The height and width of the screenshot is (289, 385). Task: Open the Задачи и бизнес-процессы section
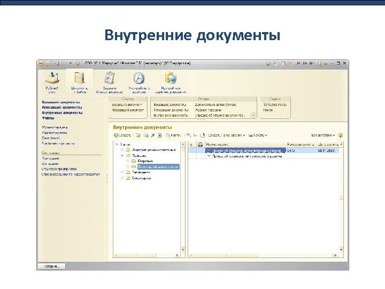pyautogui.click(x=109, y=83)
